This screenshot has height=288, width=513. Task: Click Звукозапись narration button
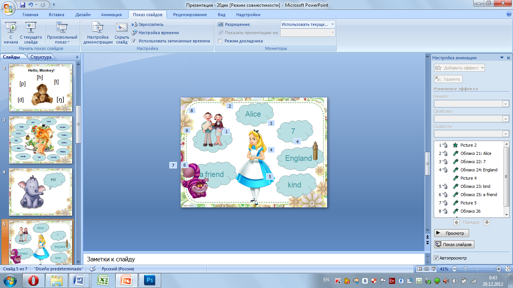pos(148,24)
